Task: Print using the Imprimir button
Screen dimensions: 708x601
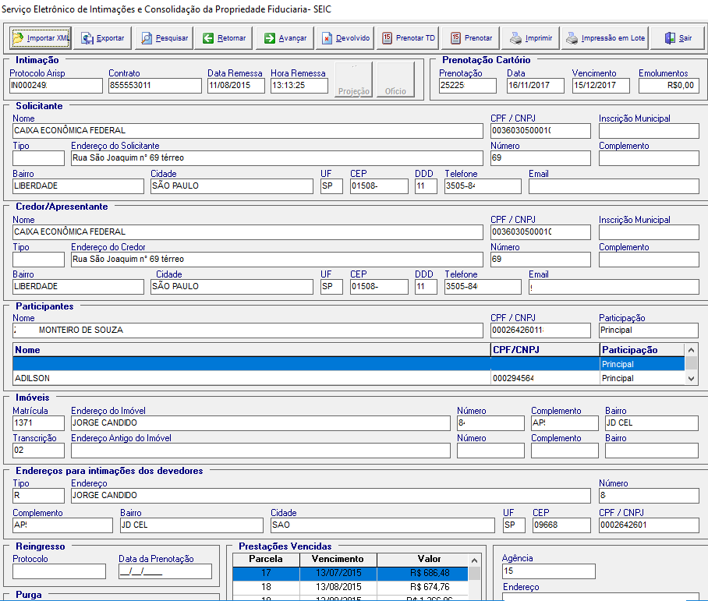Action: 531,38
